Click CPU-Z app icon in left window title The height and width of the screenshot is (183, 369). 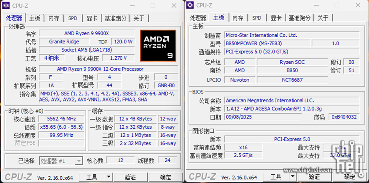[6, 5]
